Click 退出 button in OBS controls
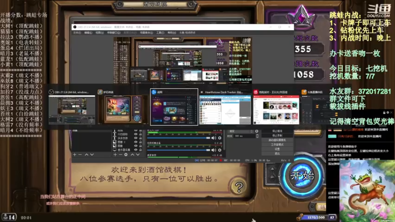The image size is (395, 222). [x=277, y=153]
